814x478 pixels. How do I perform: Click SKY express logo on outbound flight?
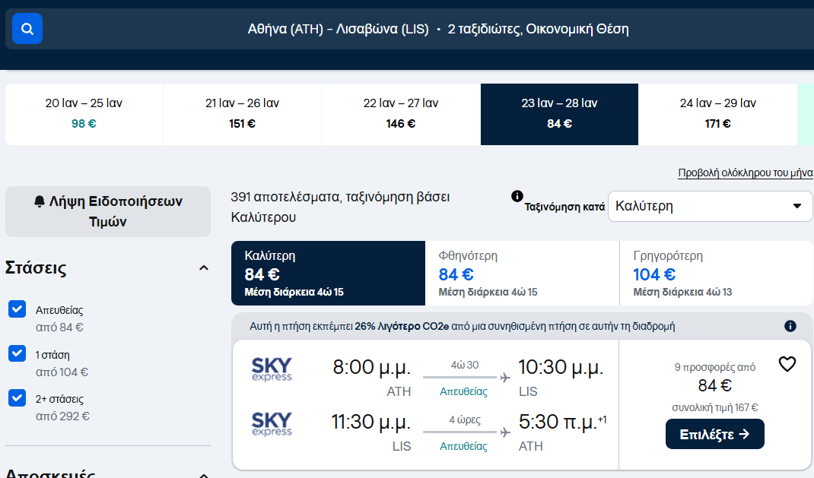tap(272, 369)
